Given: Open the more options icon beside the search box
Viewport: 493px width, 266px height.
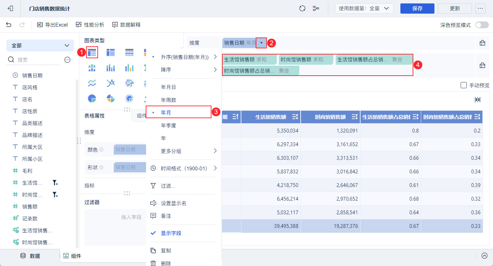Looking at the screenshot, I should (x=67, y=60).
